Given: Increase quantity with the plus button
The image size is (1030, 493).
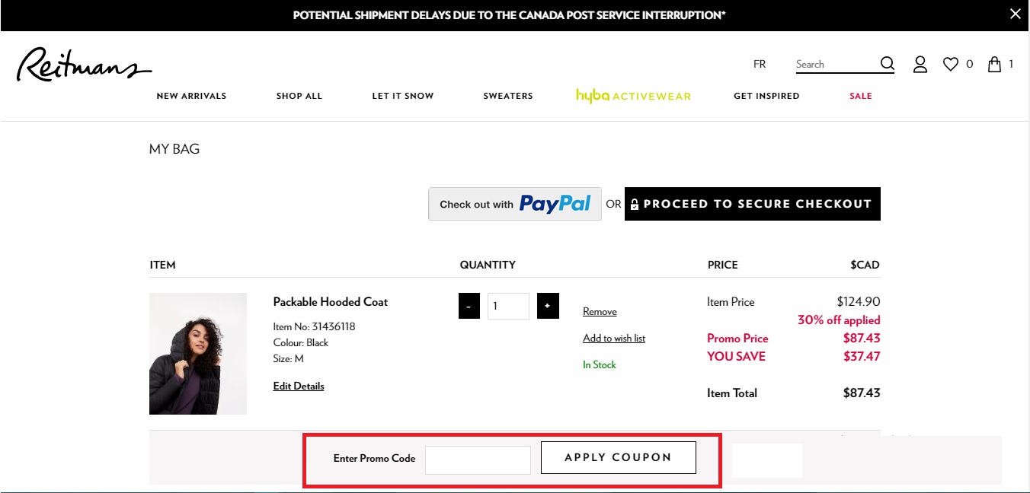Looking at the screenshot, I should [x=548, y=306].
